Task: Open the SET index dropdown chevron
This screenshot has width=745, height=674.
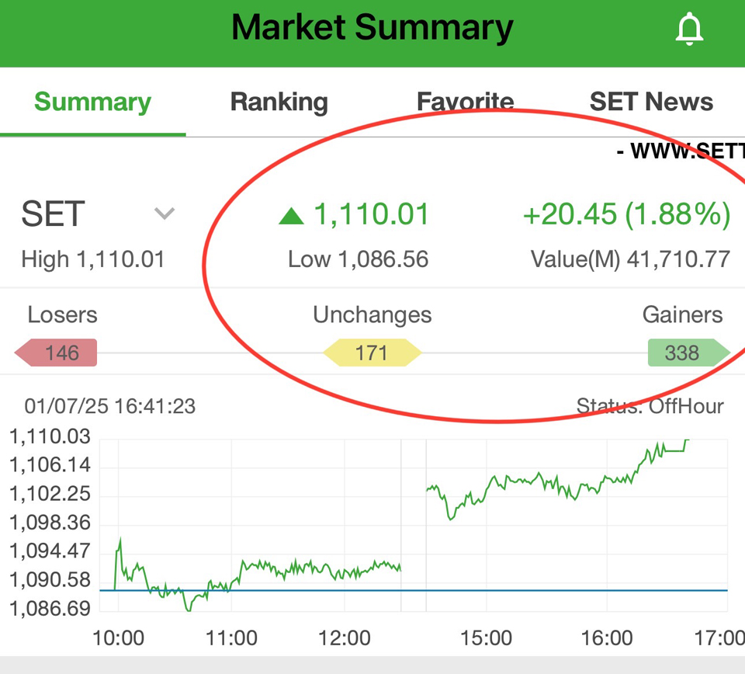Action: coord(165,214)
